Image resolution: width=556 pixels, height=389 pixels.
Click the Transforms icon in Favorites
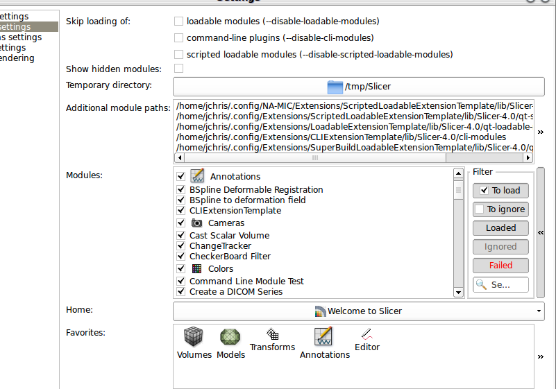click(x=272, y=334)
